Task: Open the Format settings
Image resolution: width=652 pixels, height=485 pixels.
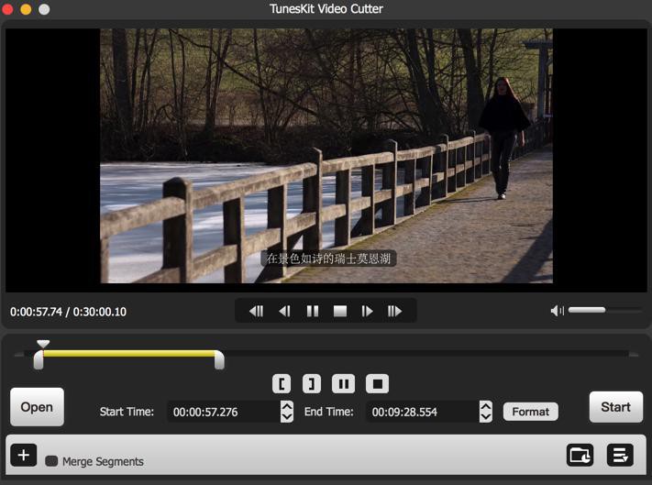Action: pos(531,412)
